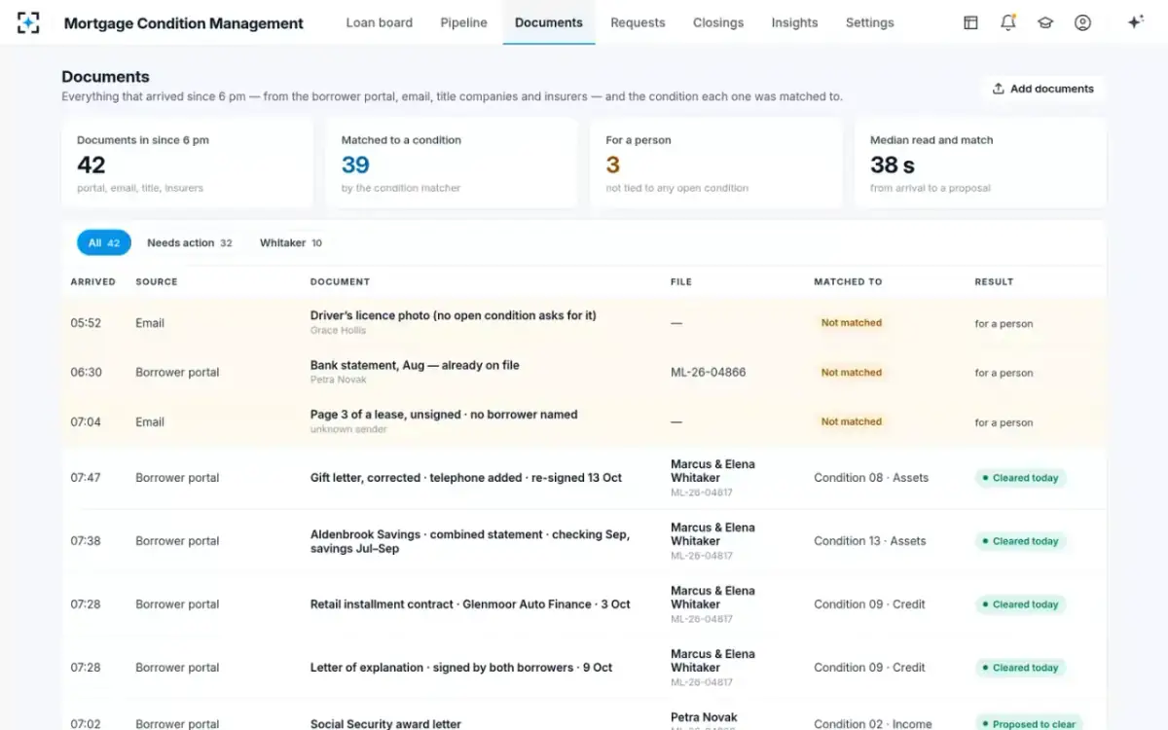Screen dimensions: 1168x730
Task: Switch to the Pipeline tab
Action: 463,22
